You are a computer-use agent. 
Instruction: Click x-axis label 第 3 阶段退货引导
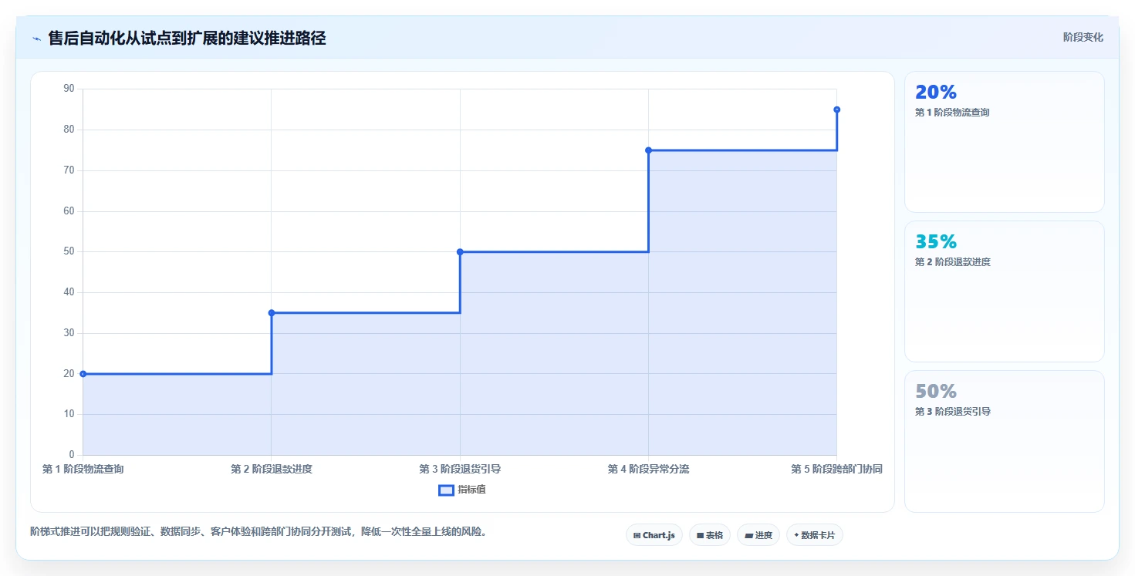(x=460, y=469)
